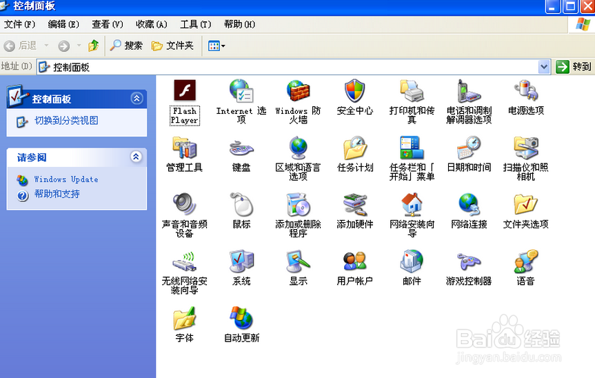Open 电源选项 icon

526,90
